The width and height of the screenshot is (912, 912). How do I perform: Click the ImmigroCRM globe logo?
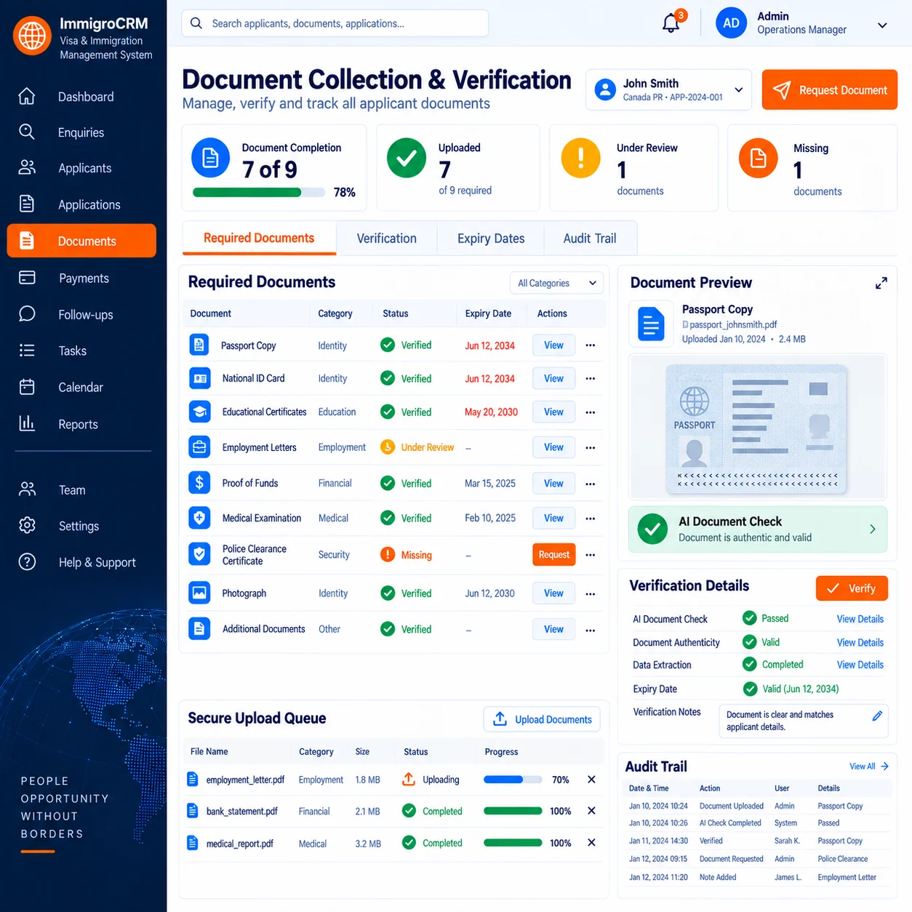pos(32,35)
